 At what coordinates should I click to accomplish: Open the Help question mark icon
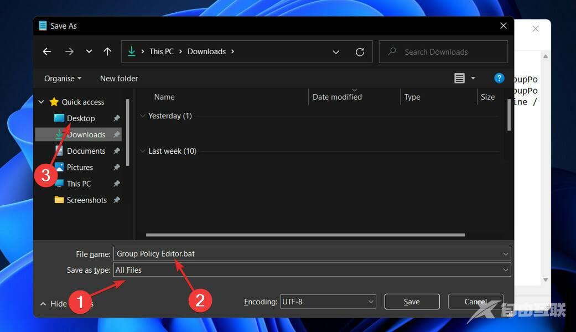coord(499,78)
